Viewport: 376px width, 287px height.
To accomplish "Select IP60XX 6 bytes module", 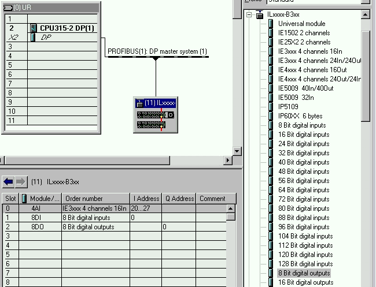I will coord(300,116).
